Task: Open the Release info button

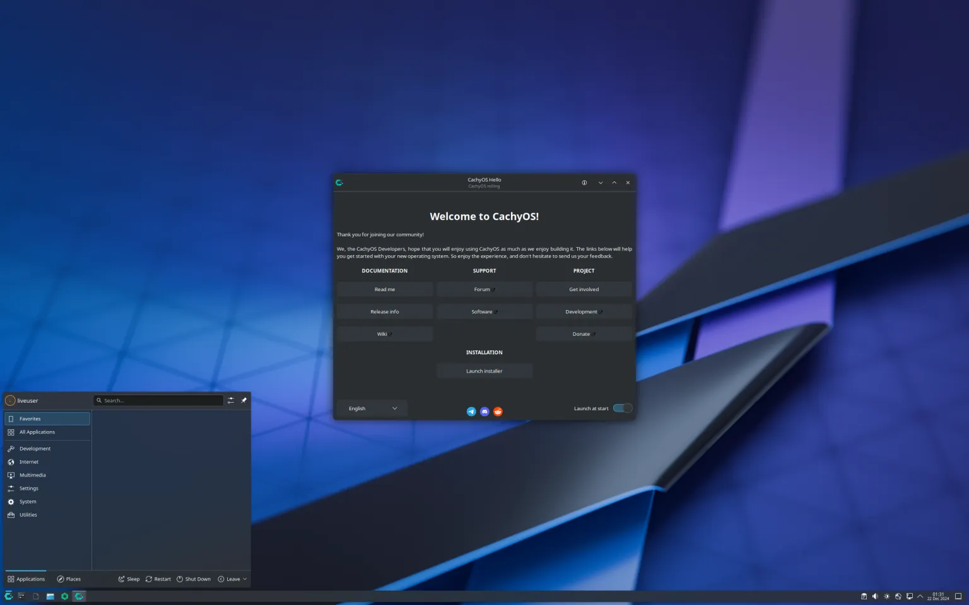Action: [x=384, y=312]
